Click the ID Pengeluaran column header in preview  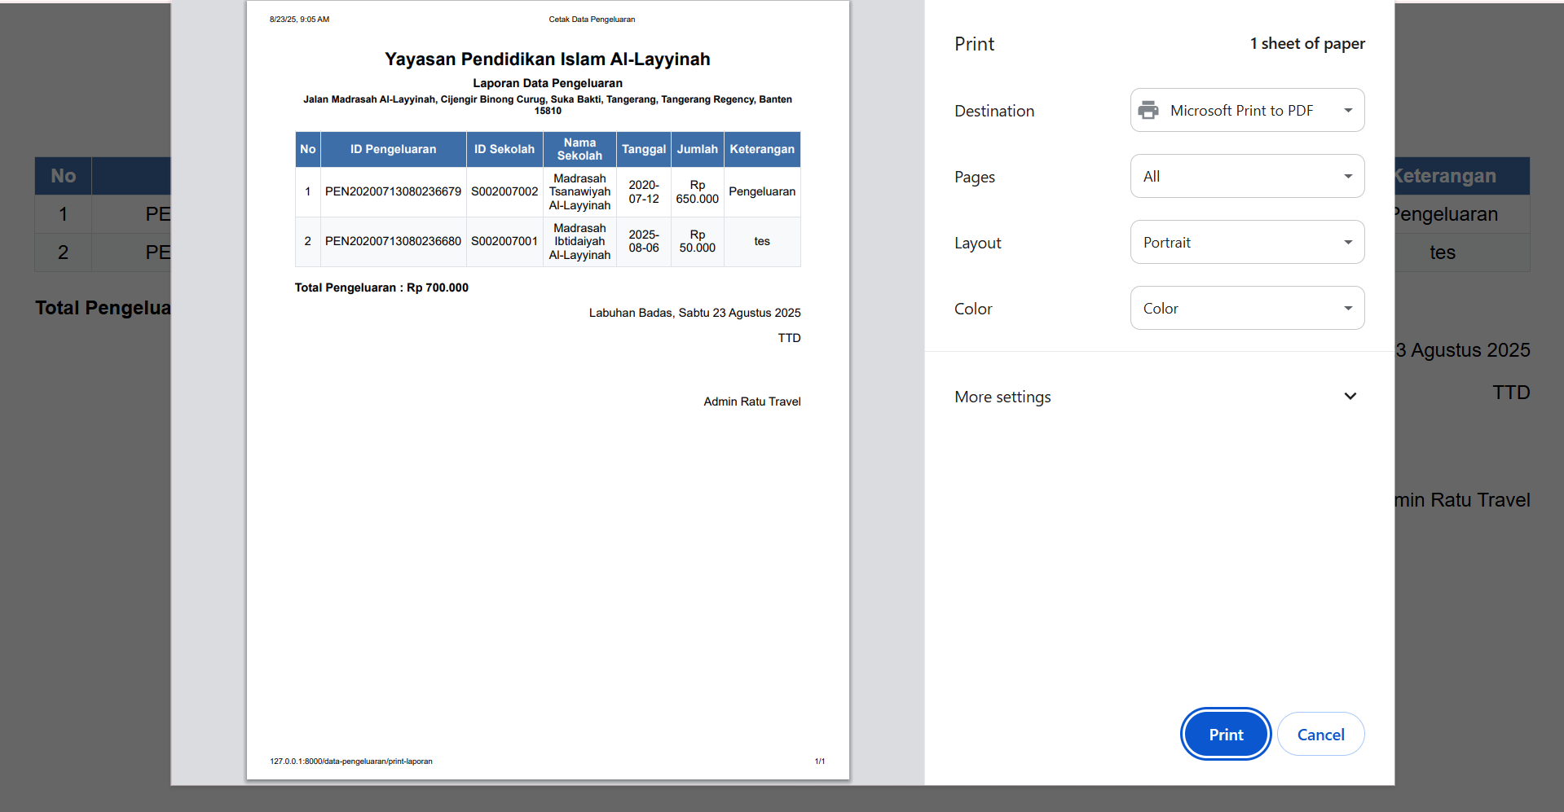[393, 149]
